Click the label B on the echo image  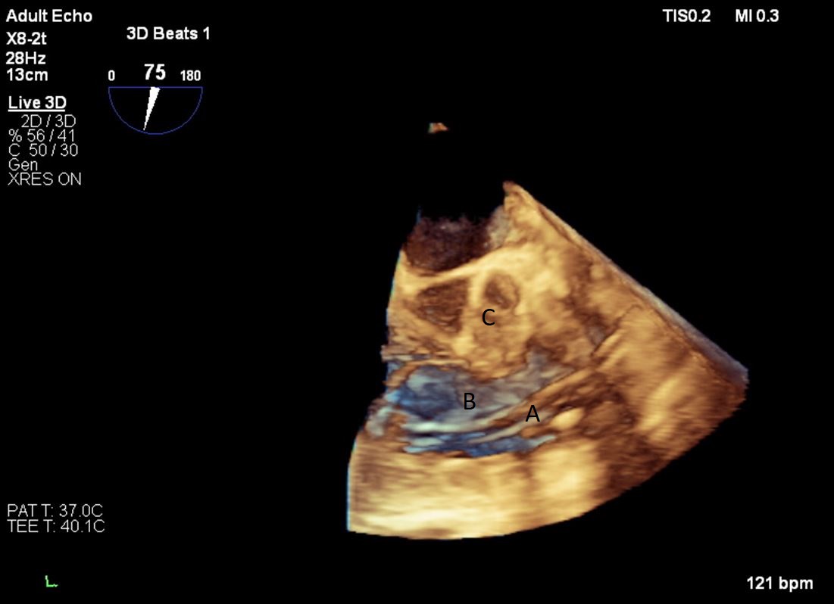click(x=469, y=401)
